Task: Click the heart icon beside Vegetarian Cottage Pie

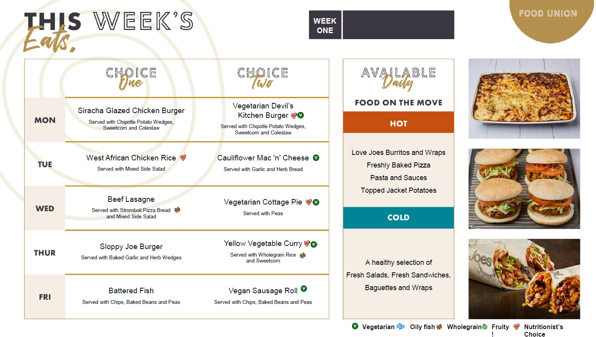Action: pos(309,202)
